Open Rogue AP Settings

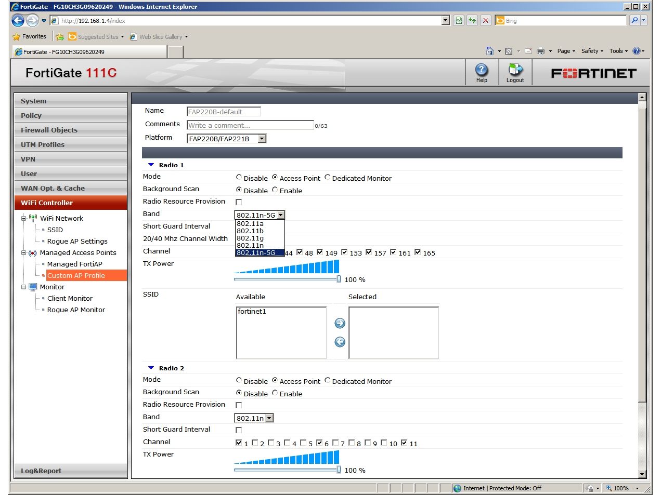click(77, 241)
